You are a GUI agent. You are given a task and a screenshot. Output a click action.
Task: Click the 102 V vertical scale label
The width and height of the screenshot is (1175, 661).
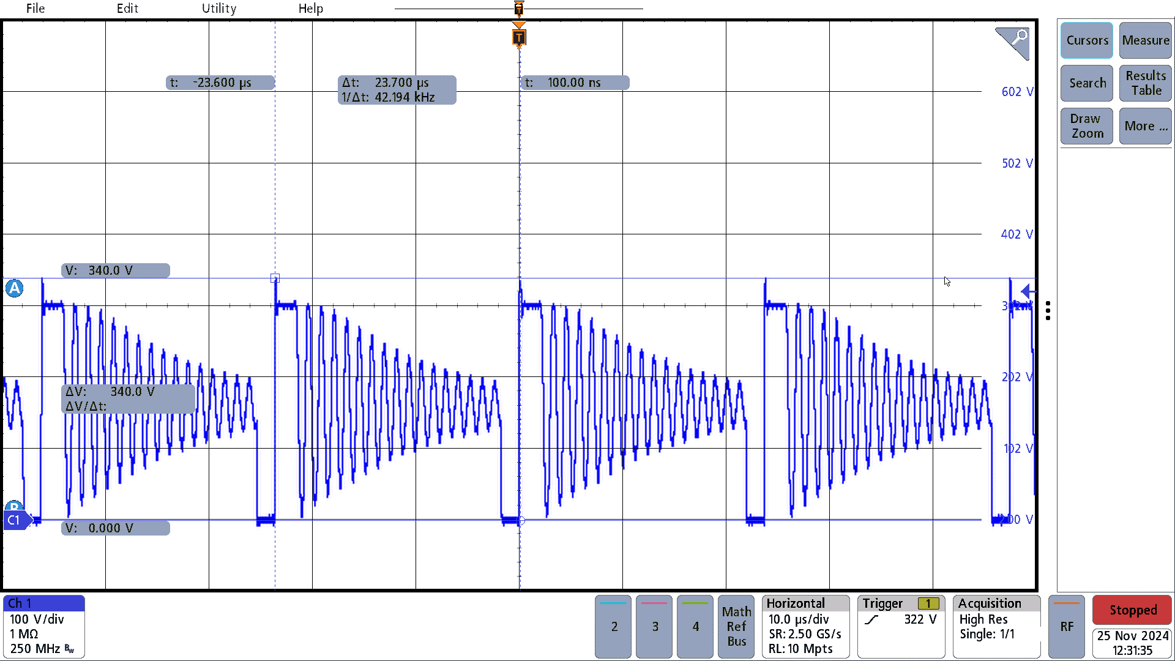tap(1018, 449)
